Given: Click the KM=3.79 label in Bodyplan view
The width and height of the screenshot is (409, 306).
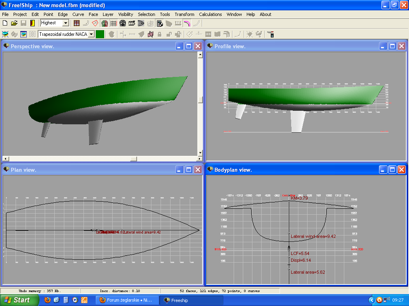Looking at the screenshot, I should 299,198.
